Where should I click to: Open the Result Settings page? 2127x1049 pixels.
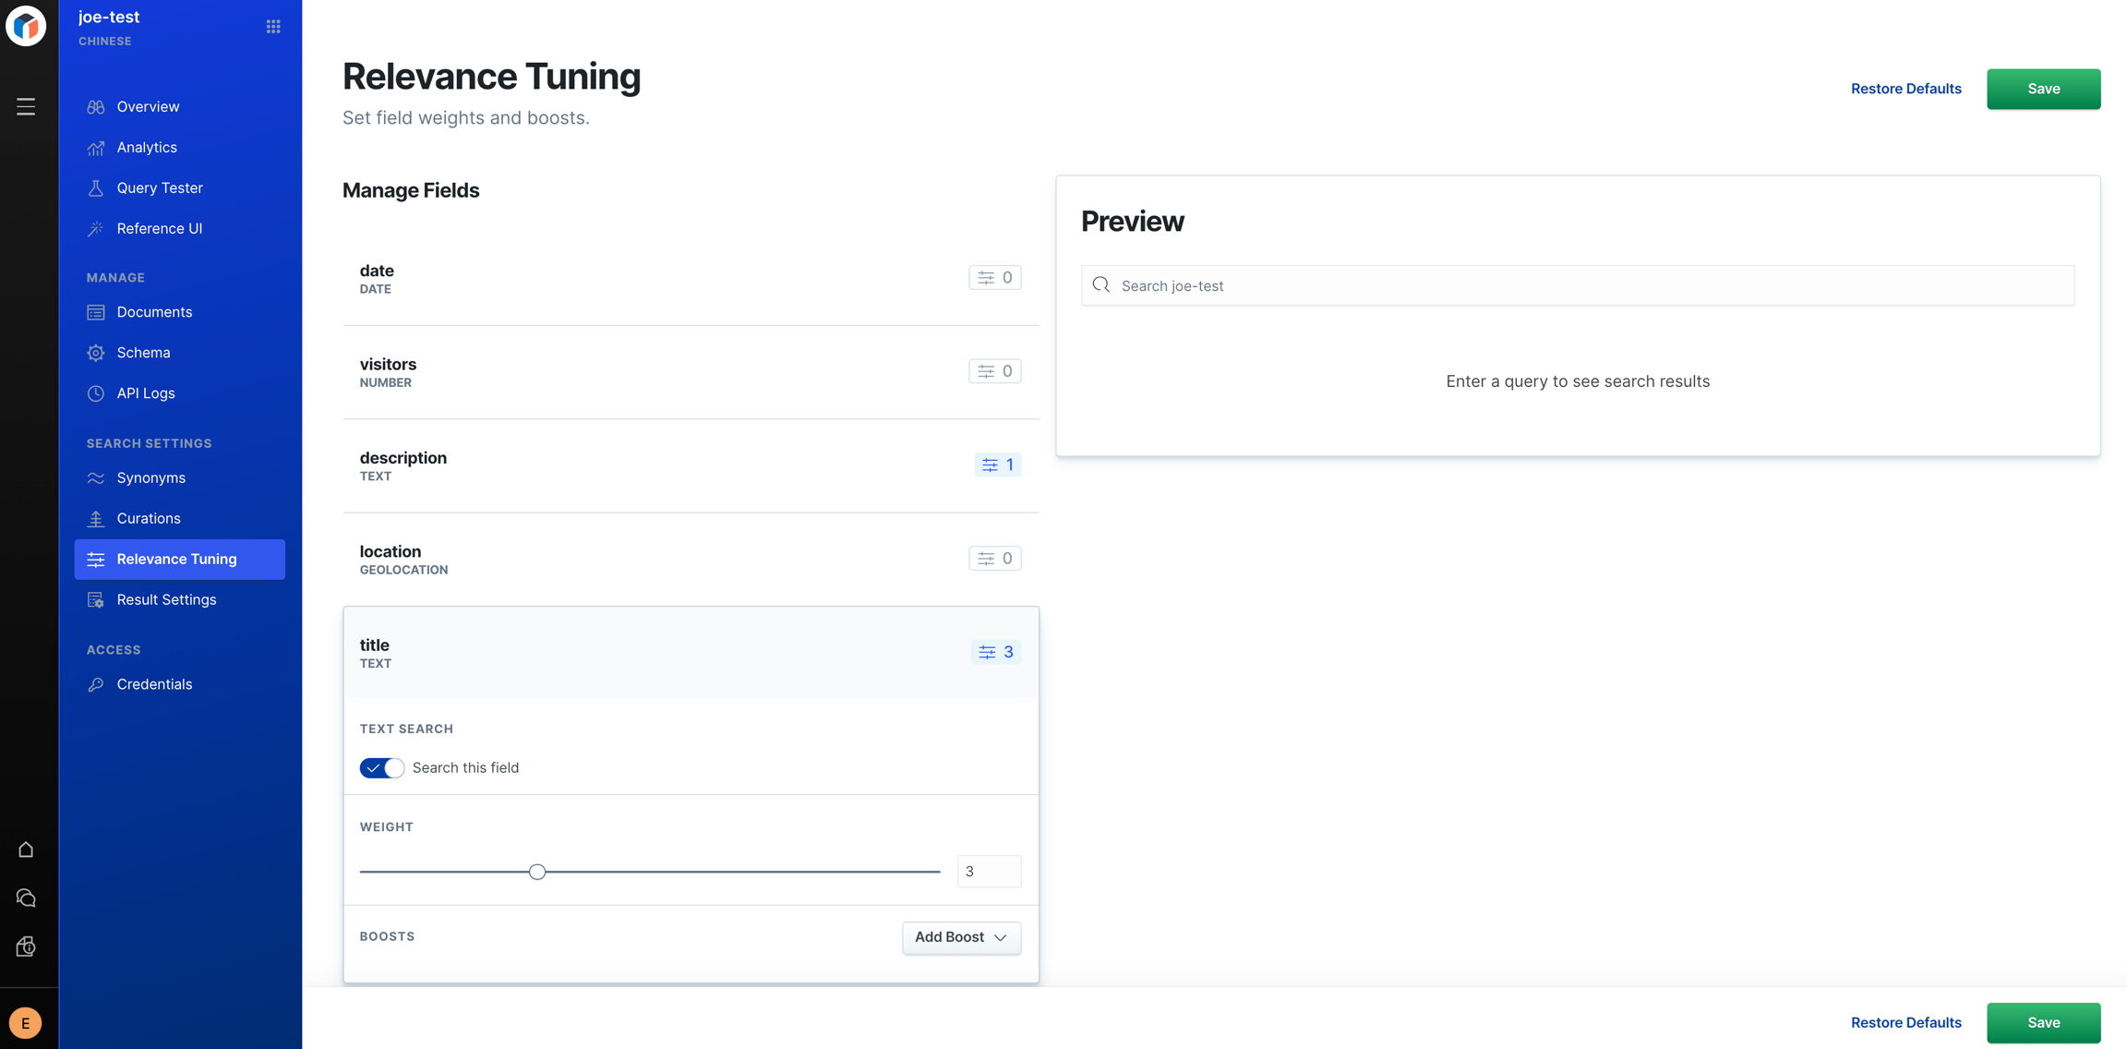click(166, 600)
